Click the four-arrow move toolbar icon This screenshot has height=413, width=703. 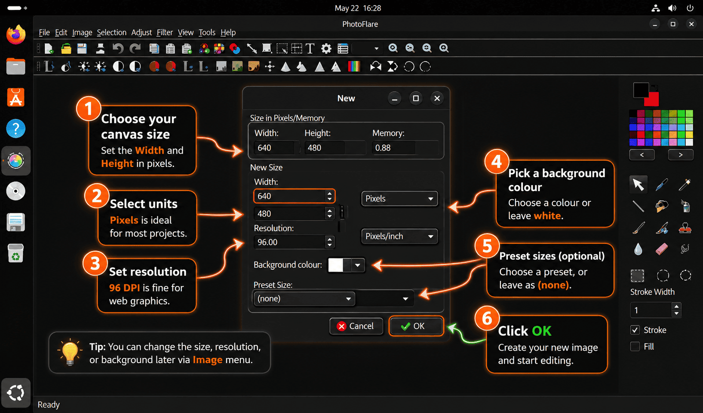point(270,67)
